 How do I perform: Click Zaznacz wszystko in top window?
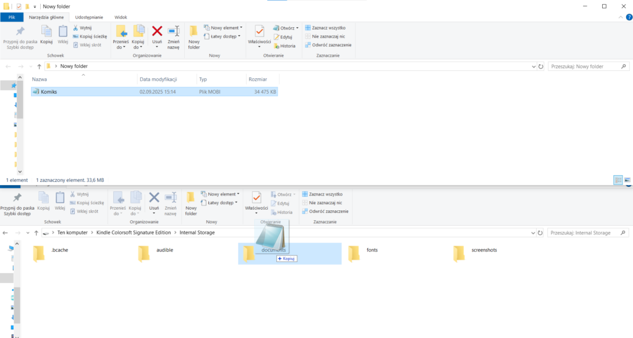coord(325,28)
